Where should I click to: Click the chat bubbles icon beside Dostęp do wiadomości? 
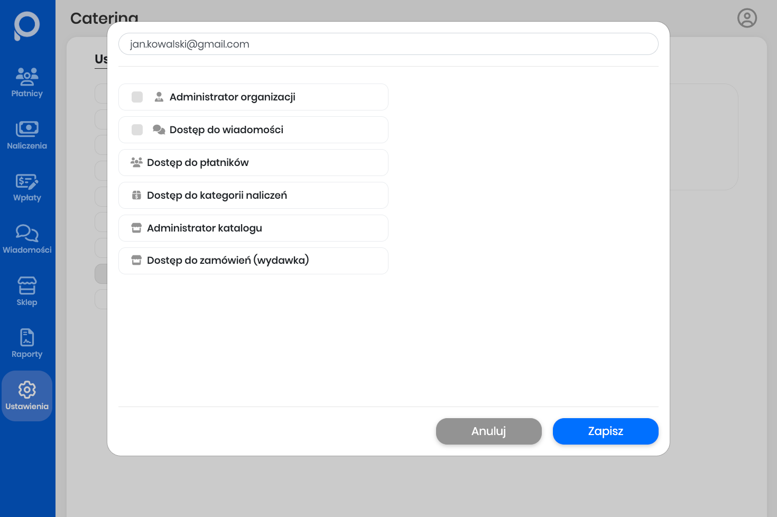tap(159, 130)
